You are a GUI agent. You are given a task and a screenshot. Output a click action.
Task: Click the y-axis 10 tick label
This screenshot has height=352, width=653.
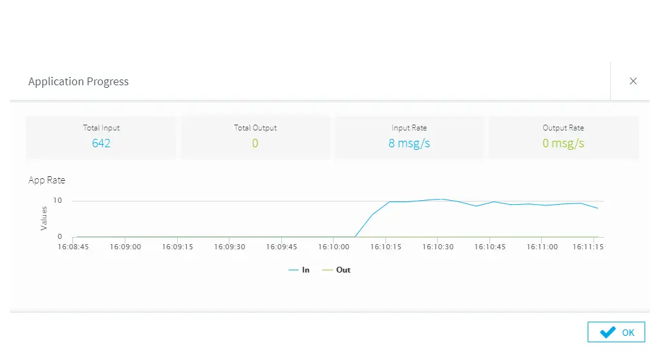point(58,200)
